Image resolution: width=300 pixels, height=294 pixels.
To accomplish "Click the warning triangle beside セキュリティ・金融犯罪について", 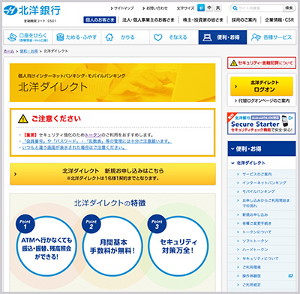I will [x=234, y=63].
